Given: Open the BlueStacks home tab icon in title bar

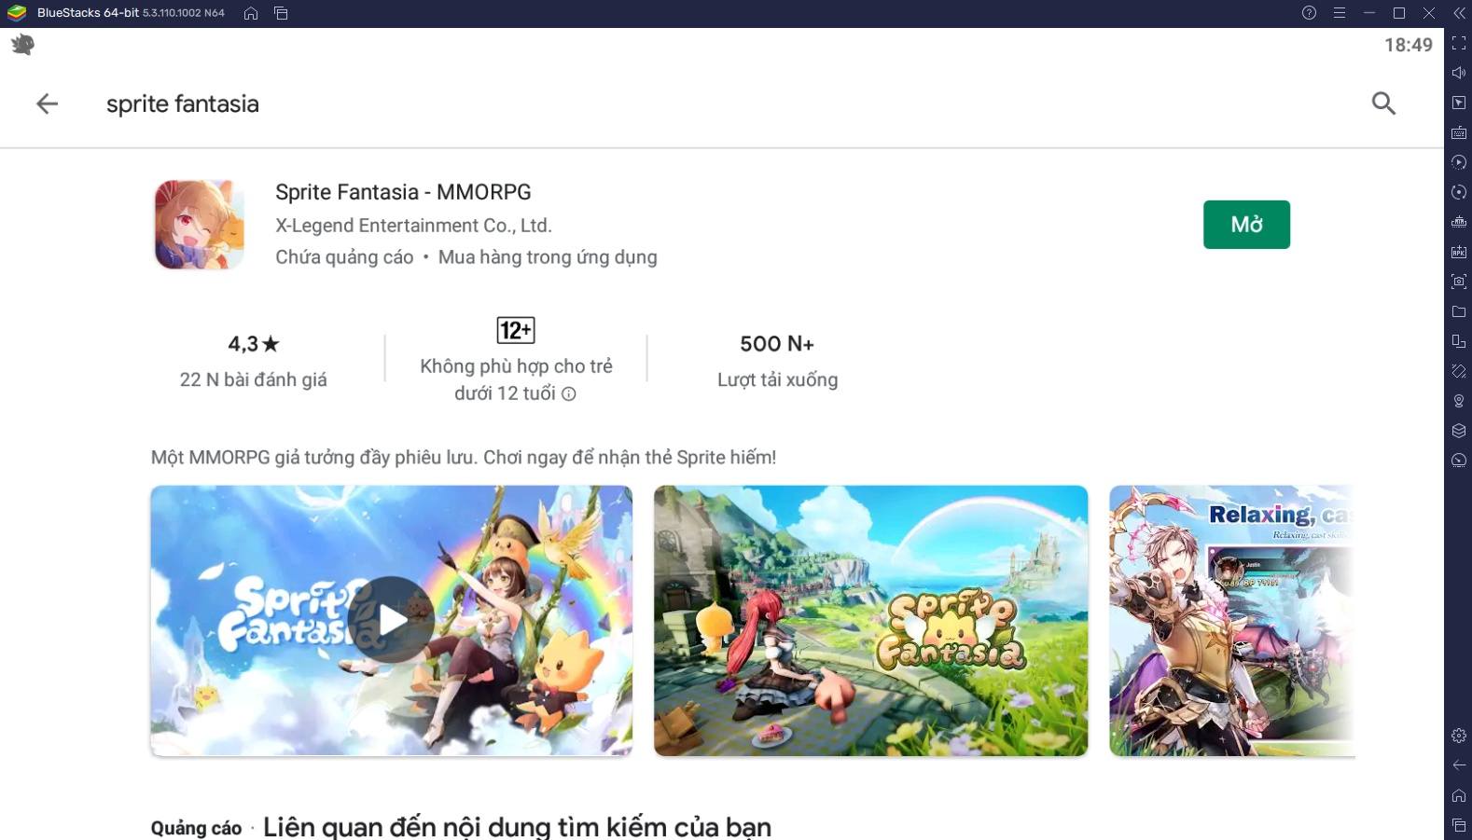Looking at the screenshot, I should (x=251, y=13).
